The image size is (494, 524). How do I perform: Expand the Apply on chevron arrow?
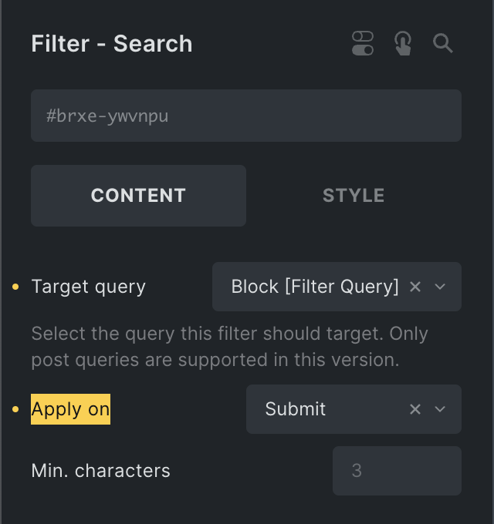tap(441, 409)
